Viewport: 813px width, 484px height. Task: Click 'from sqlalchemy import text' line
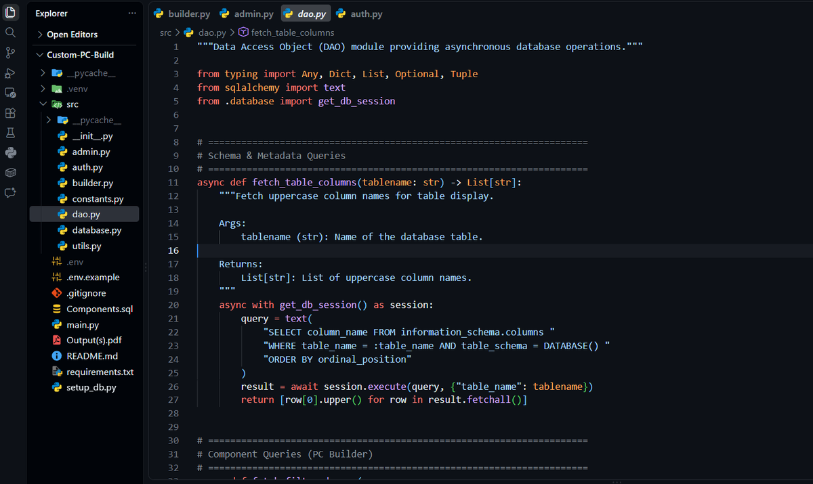[x=271, y=87]
